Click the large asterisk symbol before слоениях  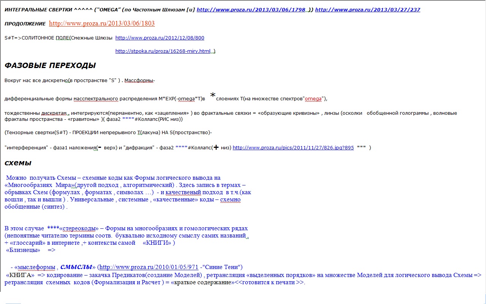[x=213, y=95]
